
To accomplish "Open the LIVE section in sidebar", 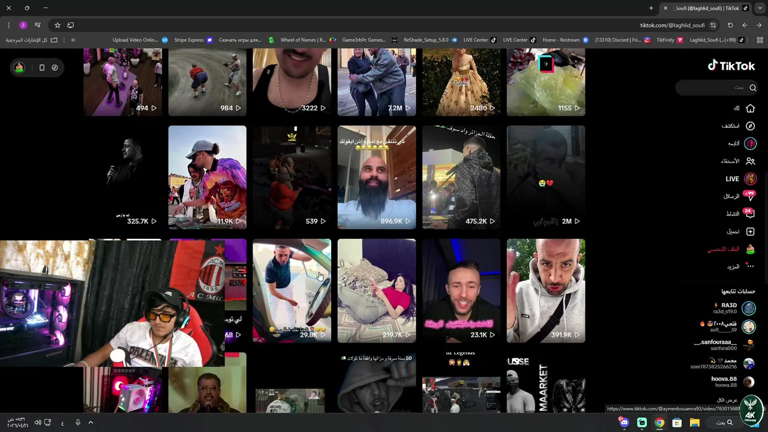I will (x=741, y=179).
